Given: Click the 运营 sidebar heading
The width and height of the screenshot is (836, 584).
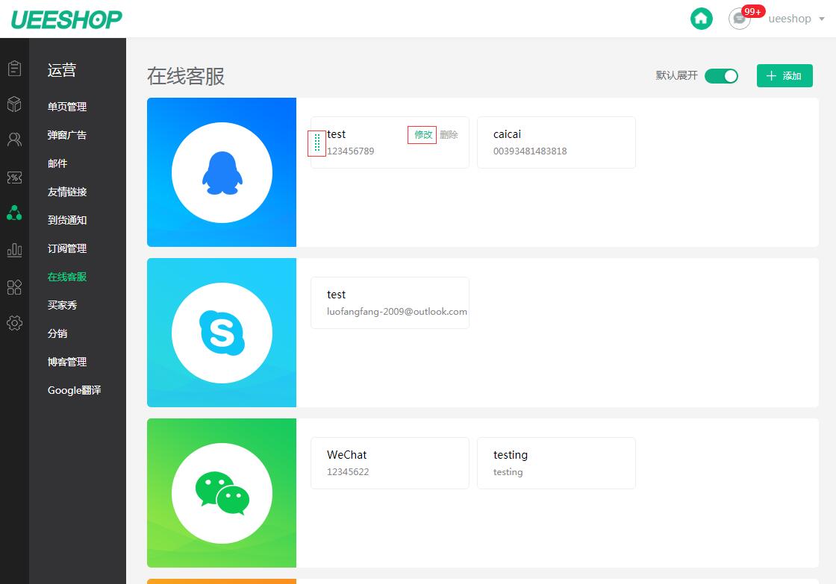Looking at the screenshot, I should [x=62, y=70].
